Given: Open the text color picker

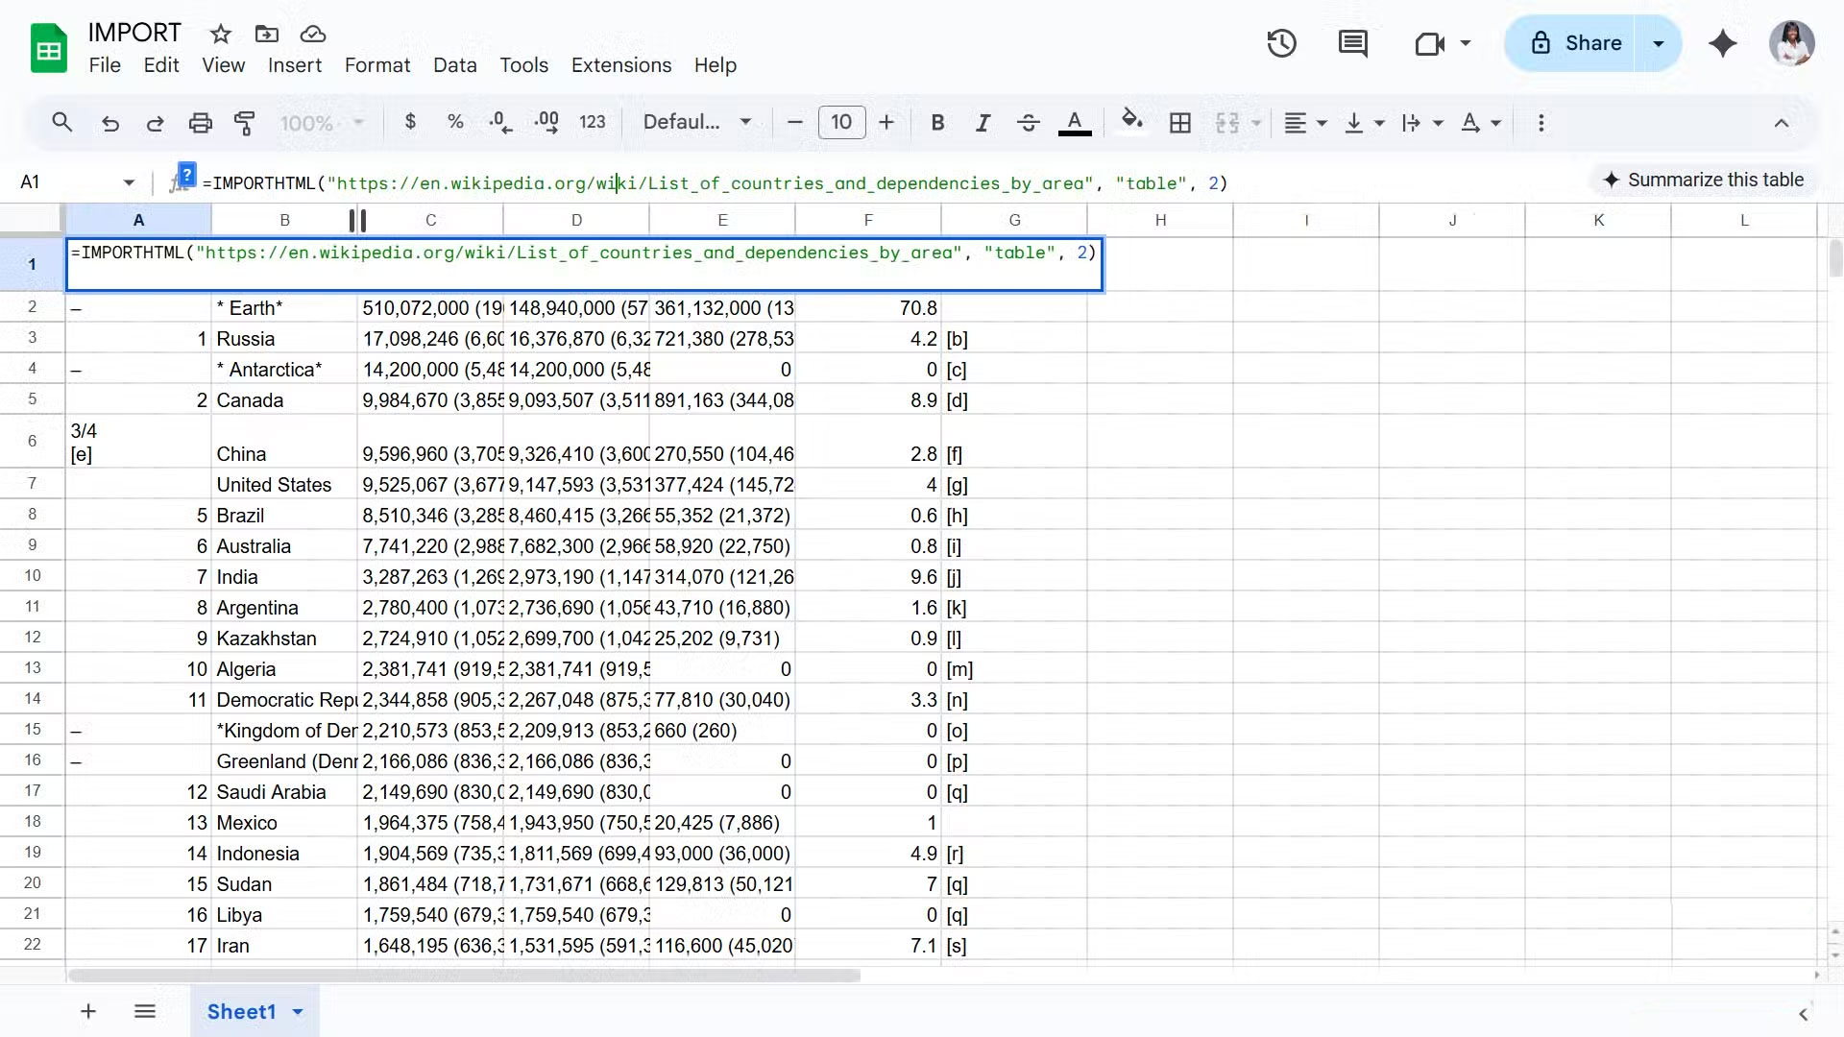Looking at the screenshot, I should 1075,122.
